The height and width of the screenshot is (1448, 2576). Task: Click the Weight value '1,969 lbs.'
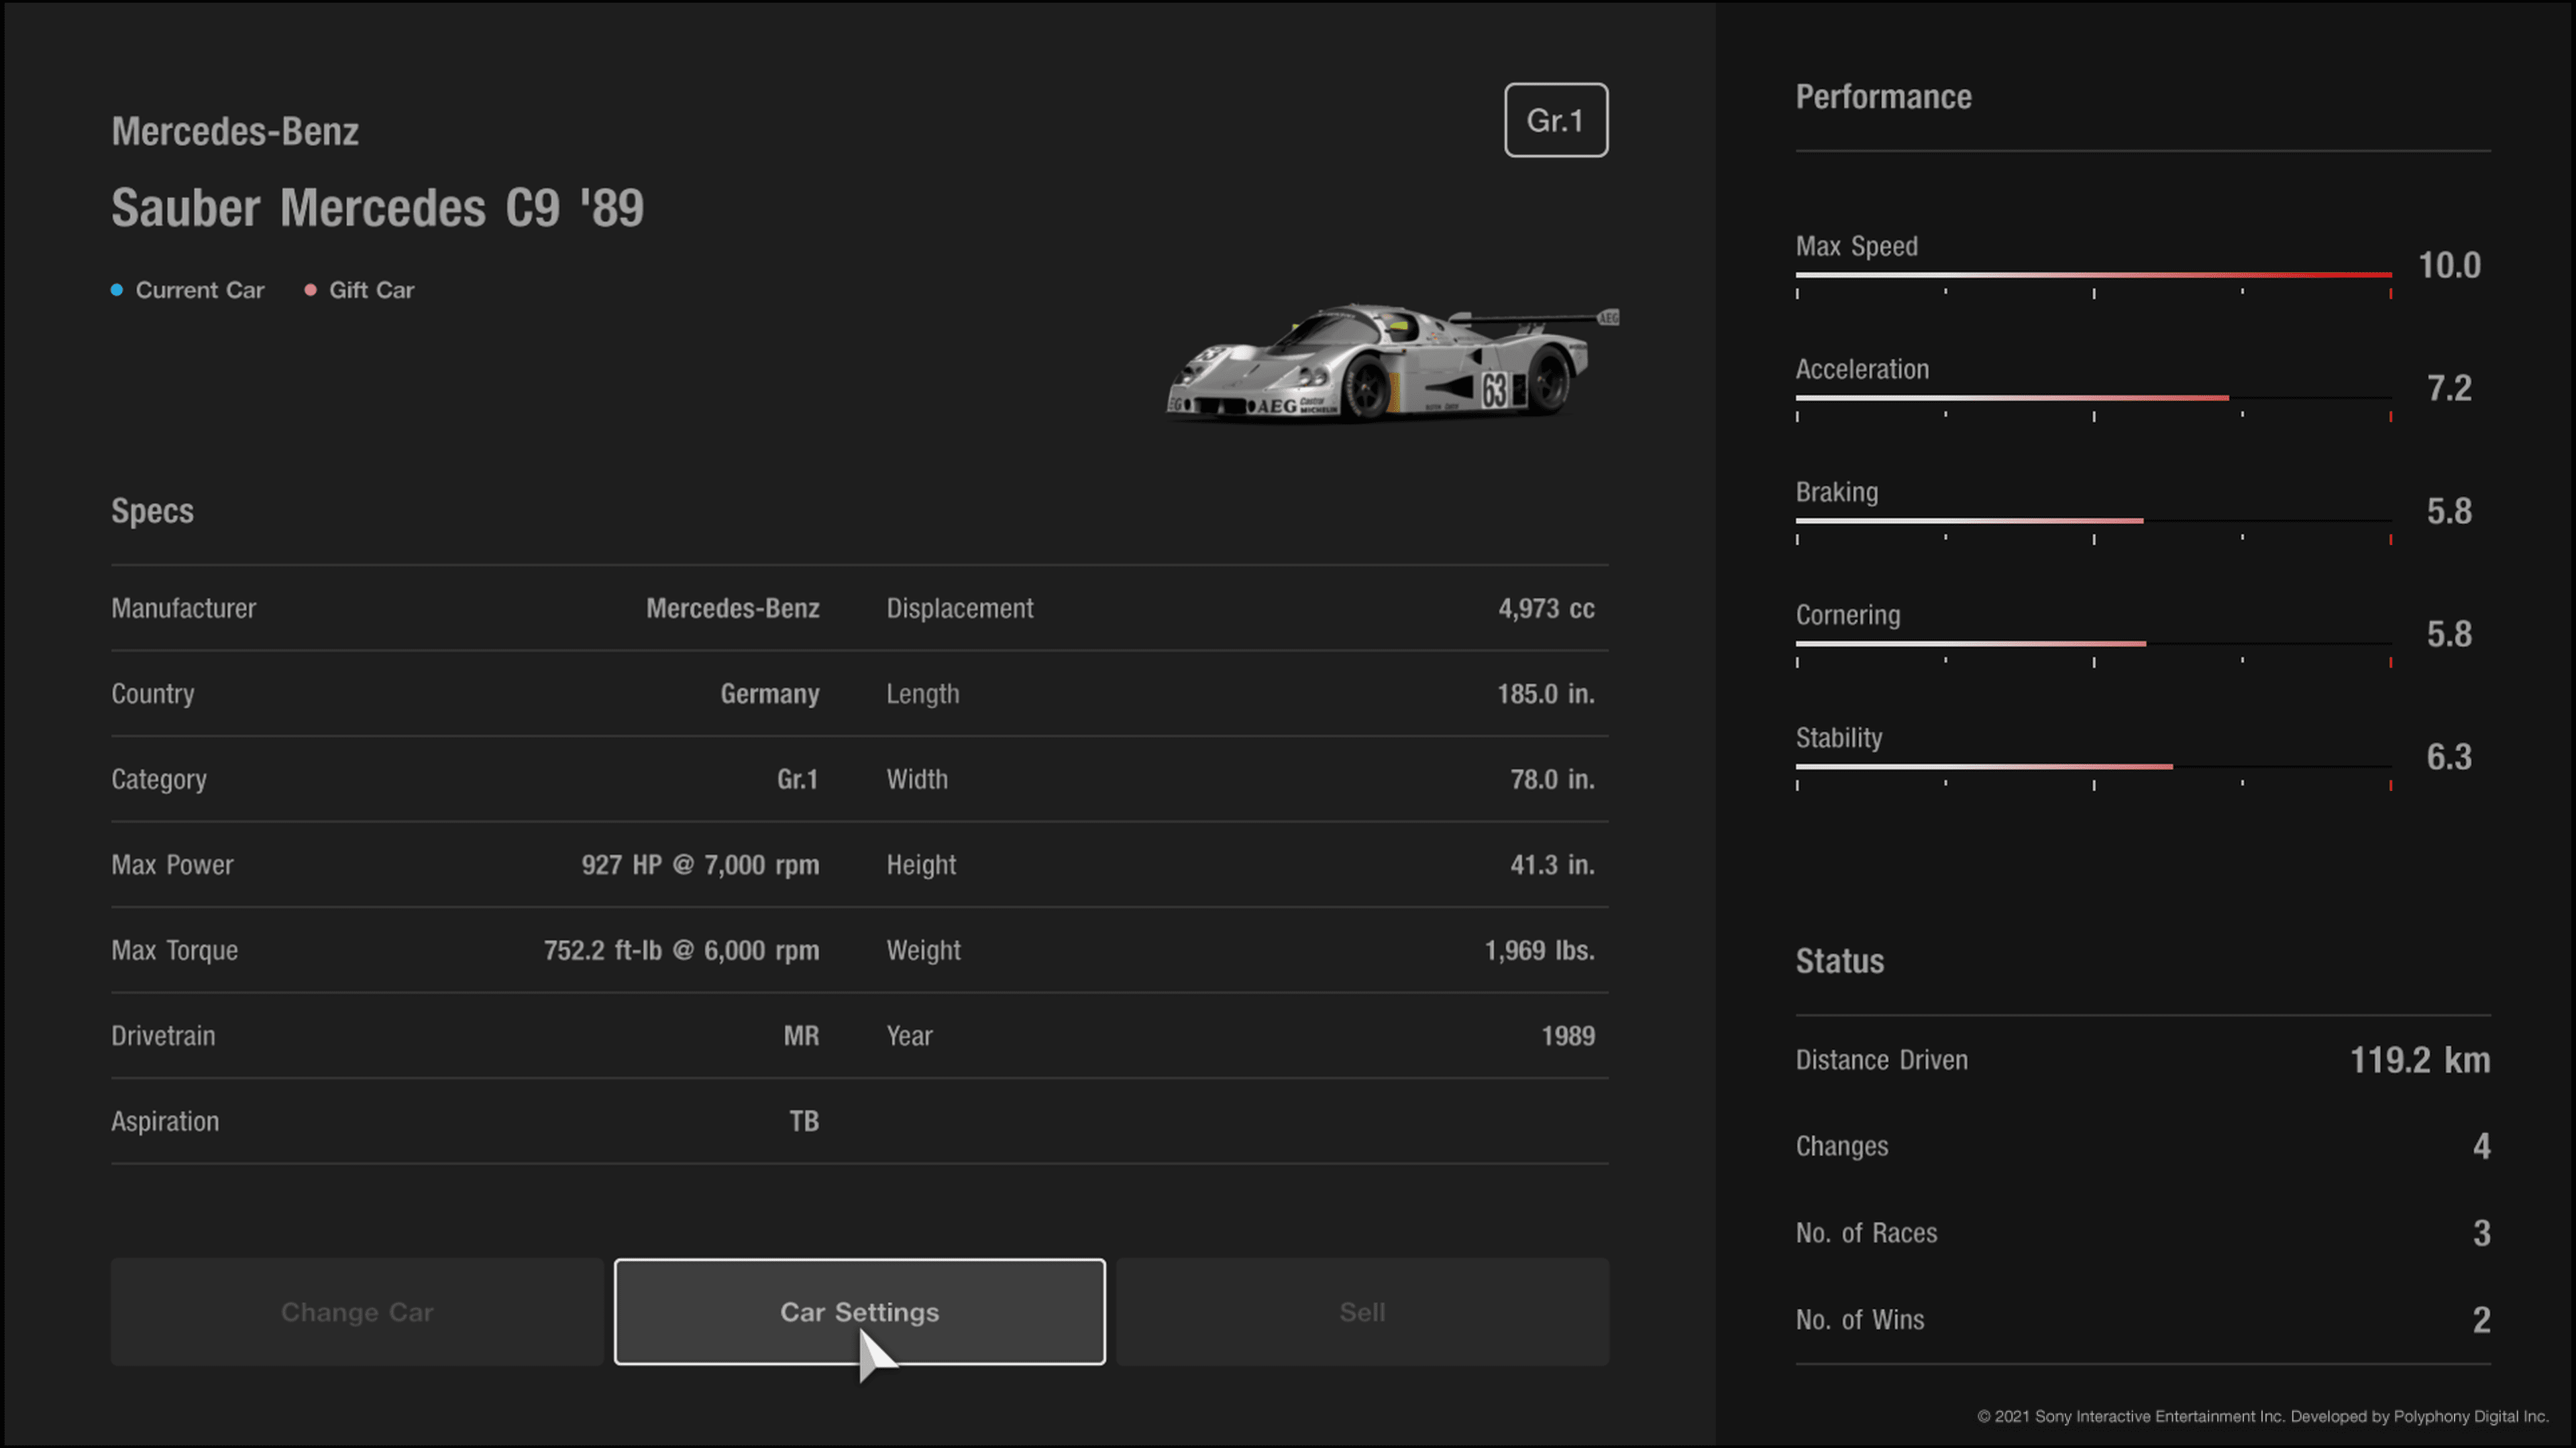pos(1539,951)
